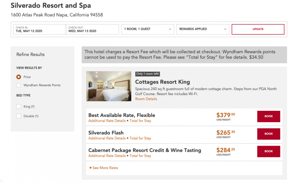Open Additional Rate Details for Best Available Rate
The height and width of the screenshot is (182, 295).
[x=107, y=121]
